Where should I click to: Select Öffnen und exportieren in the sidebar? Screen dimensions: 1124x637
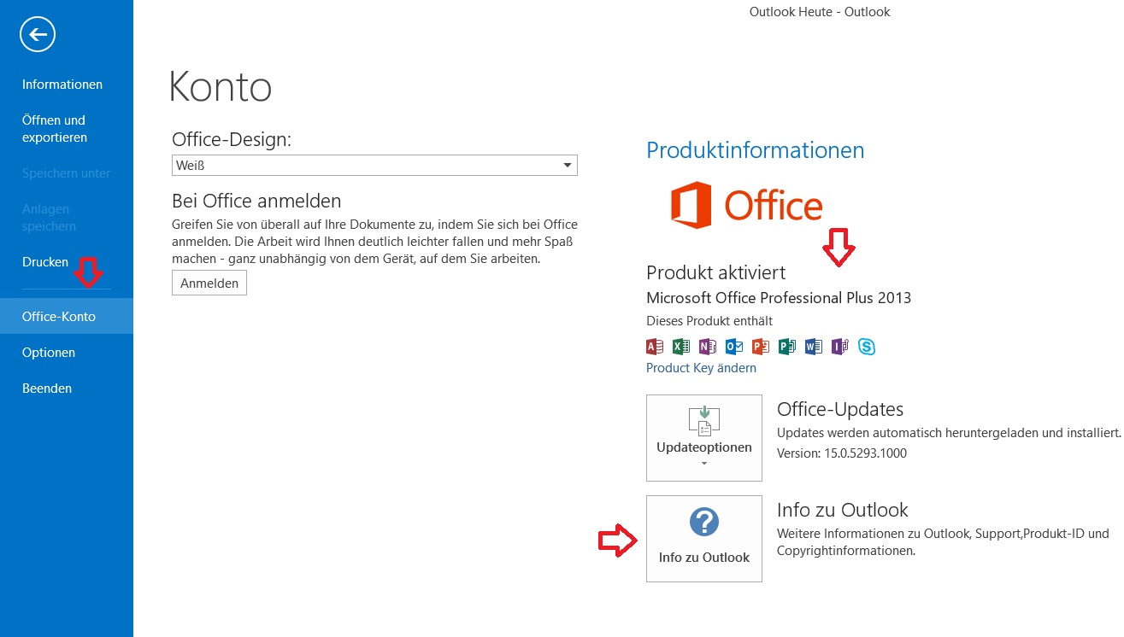click(55, 129)
